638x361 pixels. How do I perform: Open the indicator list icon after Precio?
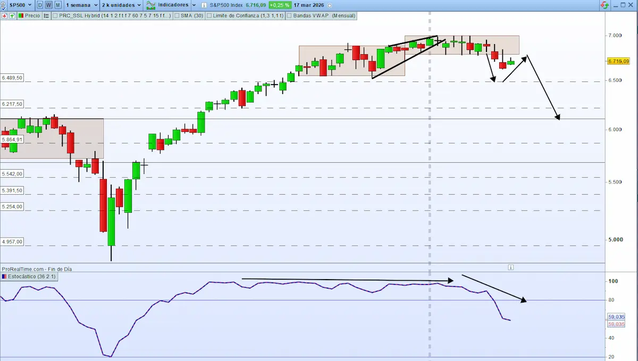[46, 15]
